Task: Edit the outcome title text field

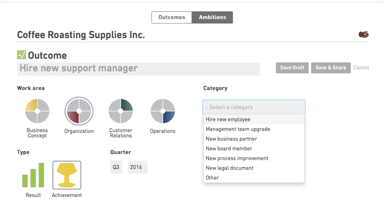Action: click(139, 69)
